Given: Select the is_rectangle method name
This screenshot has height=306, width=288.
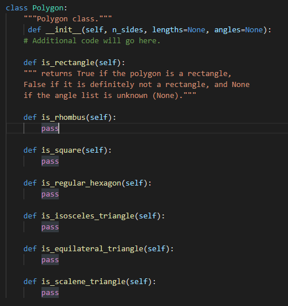Looking at the screenshot, I should pos(68,63).
